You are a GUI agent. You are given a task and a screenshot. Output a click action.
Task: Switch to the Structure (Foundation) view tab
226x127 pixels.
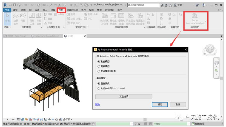[45, 36]
